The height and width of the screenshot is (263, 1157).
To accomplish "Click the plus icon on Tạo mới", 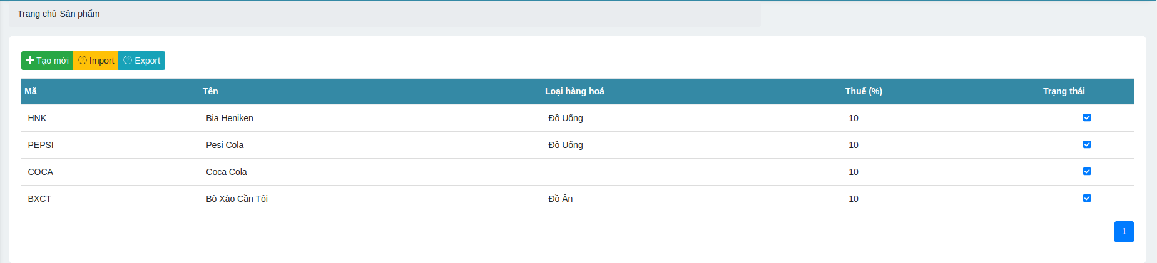I will tap(30, 61).
